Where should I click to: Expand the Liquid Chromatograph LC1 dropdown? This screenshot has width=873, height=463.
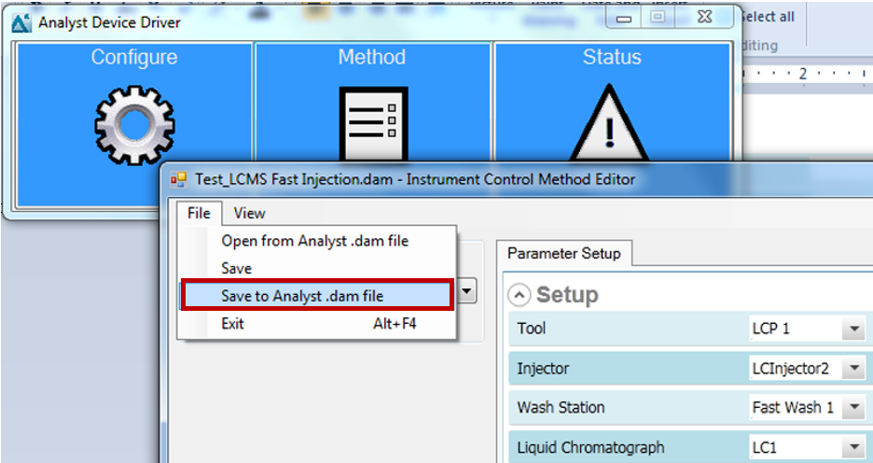[852, 447]
